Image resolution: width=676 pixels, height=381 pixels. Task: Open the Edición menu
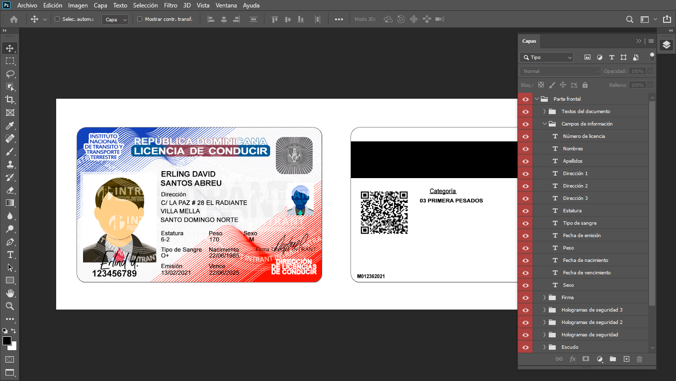pos(53,5)
